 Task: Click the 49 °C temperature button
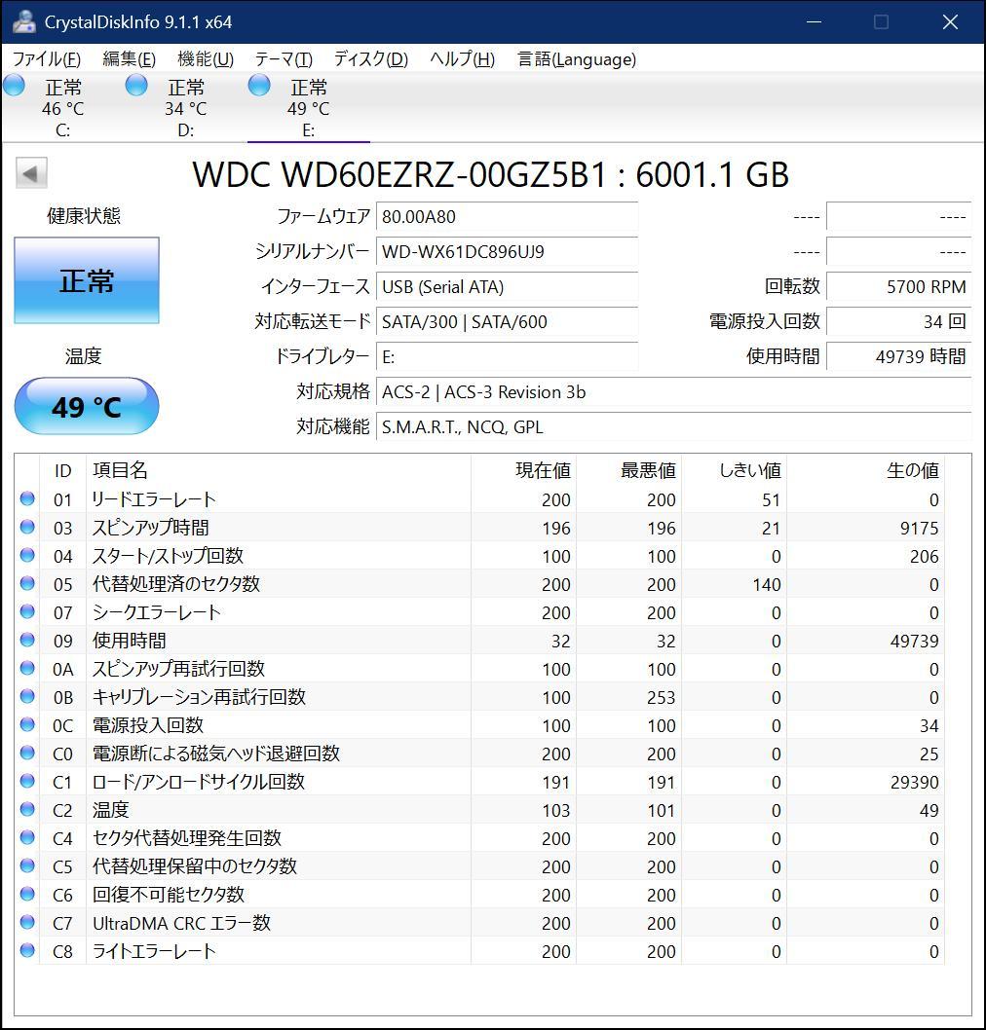click(87, 407)
